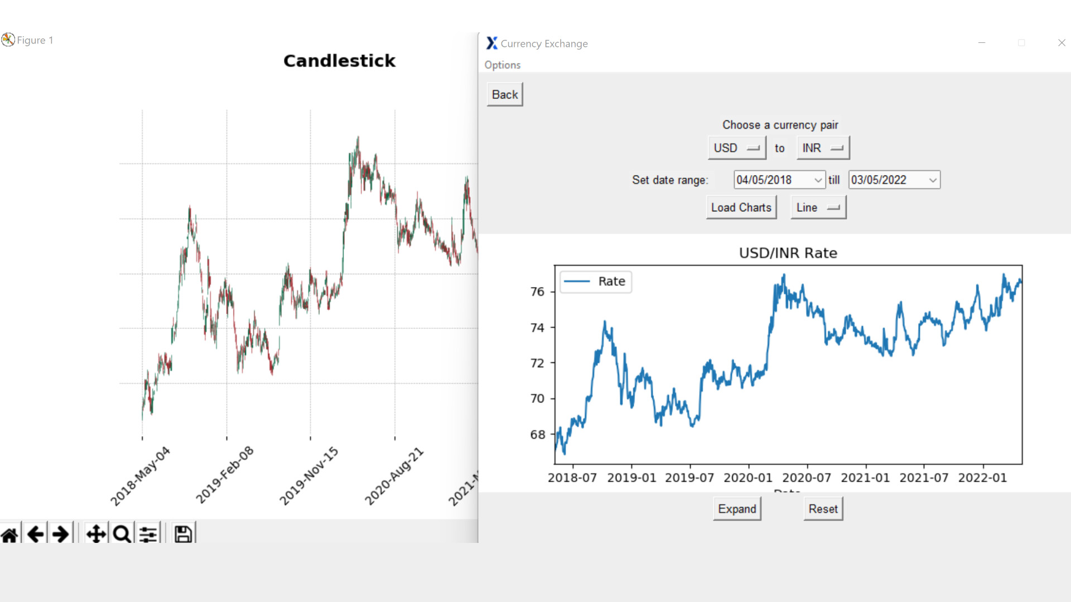Click the 2020-Aug-21 axis label in Figure 1
Viewport: 1071px width, 602px height.
pos(394,476)
